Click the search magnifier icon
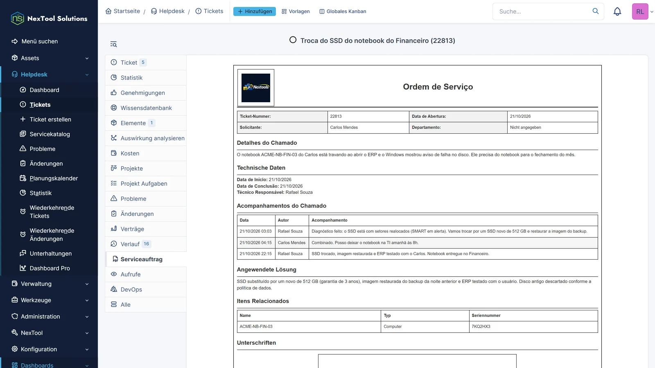This screenshot has width=655, height=368. coord(596,11)
